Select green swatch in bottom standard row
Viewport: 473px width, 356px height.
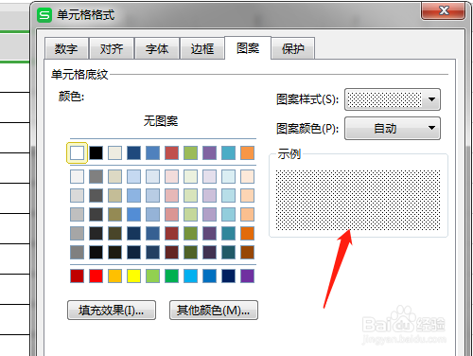(x=171, y=276)
